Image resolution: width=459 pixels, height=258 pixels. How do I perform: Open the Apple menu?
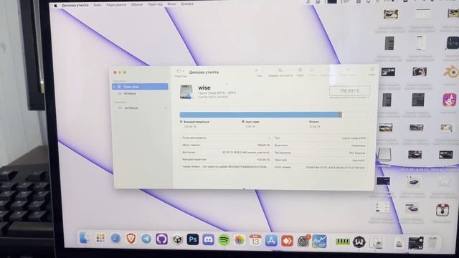(56, 5)
